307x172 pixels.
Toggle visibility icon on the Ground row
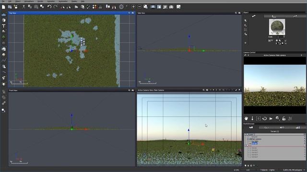point(304,137)
